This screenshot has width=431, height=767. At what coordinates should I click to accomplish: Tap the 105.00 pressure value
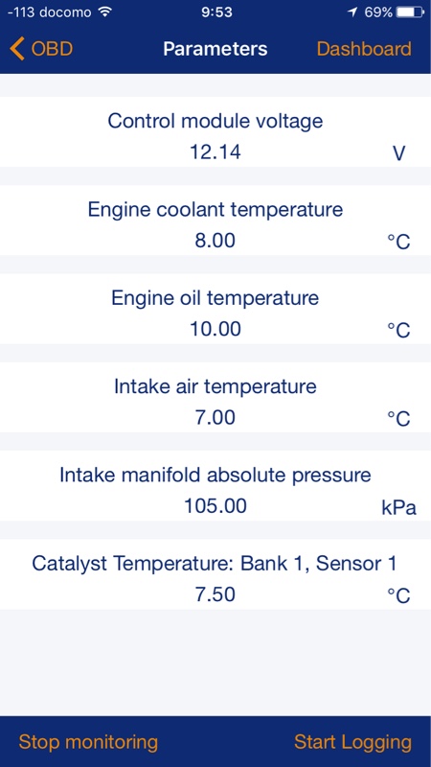pos(215,506)
